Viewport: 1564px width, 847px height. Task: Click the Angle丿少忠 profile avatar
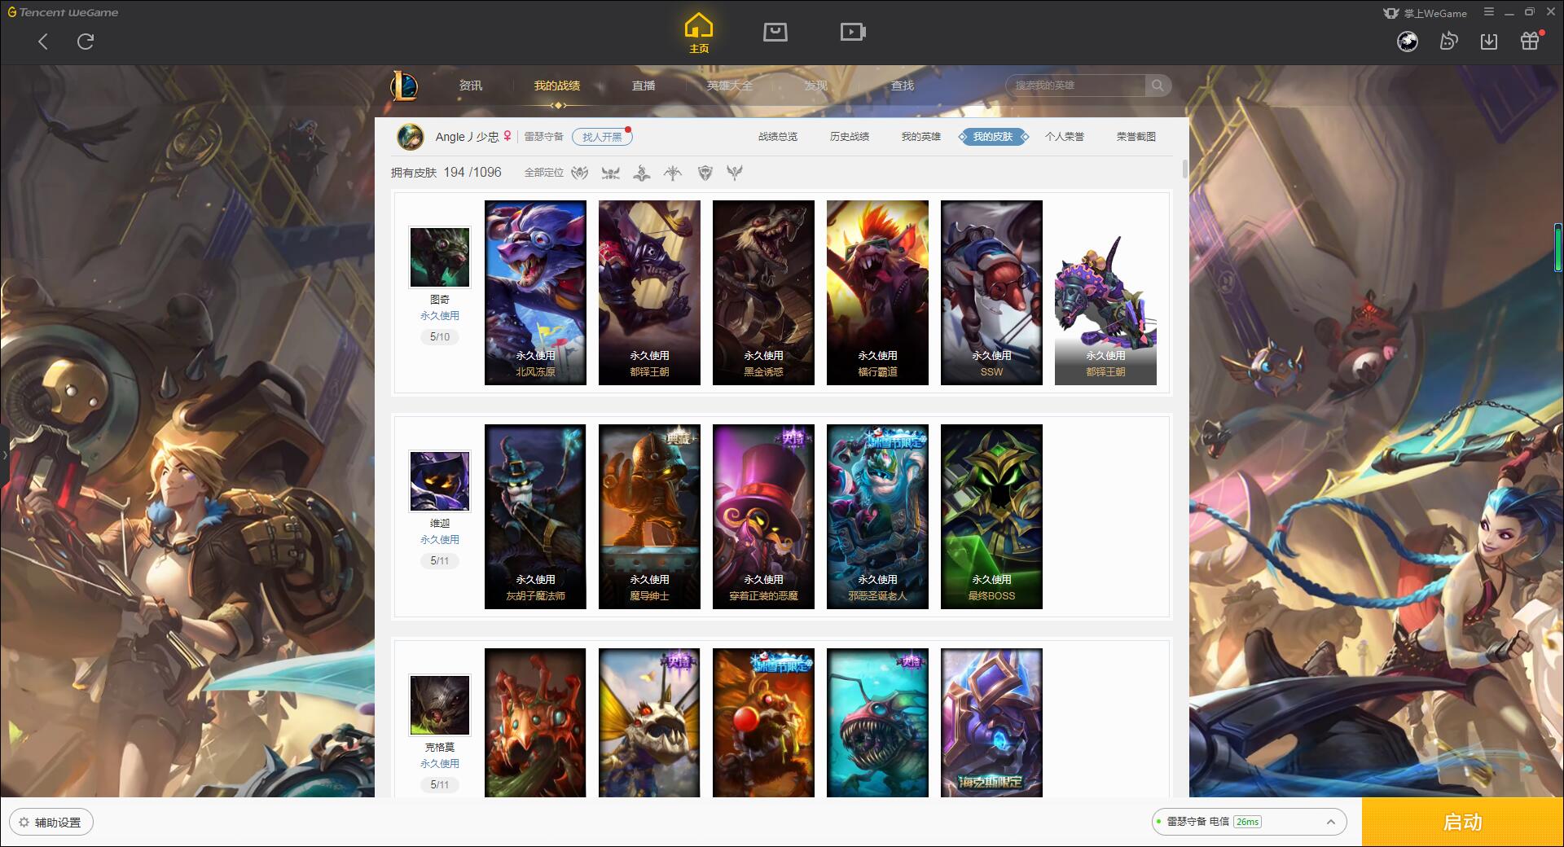click(410, 137)
